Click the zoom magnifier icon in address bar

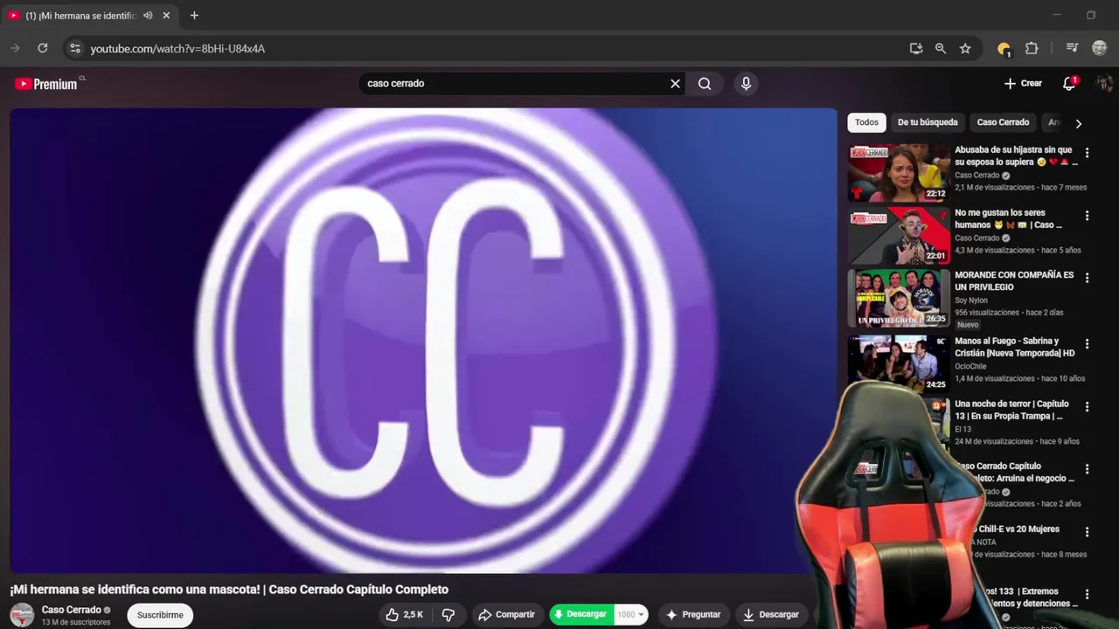click(941, 48)
